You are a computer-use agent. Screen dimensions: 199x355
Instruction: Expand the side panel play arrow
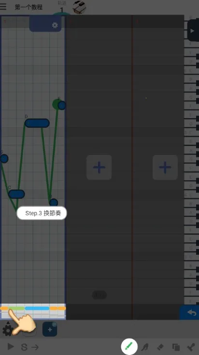[193, 31]
